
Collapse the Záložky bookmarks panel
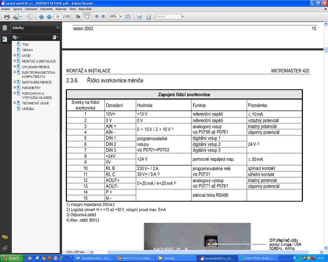[x=58, y=28]
